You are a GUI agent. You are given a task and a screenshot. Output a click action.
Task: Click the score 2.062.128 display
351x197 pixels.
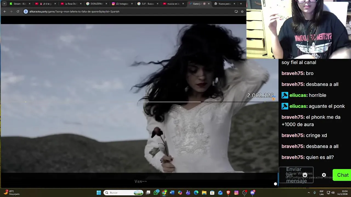click(x=260, y=95)
